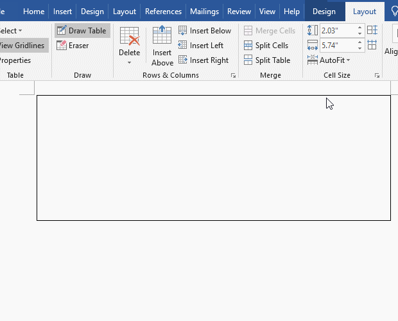Click the Split Cells icon
The width and height of the screenshot is (398, 321).
(248, 46)
